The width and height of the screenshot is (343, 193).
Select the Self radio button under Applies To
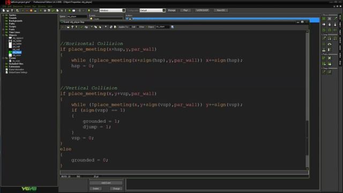coord(130,27)
